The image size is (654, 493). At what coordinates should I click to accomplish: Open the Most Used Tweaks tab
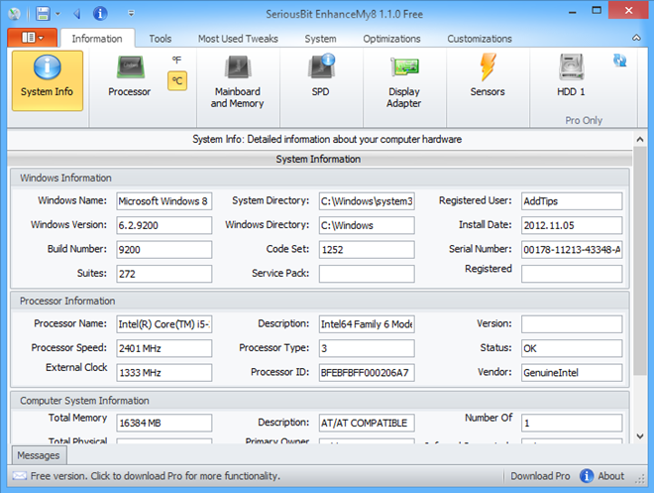[238, 39]
